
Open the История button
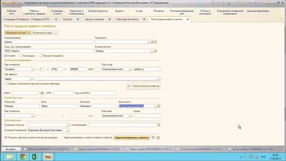(x=11, y=149)
